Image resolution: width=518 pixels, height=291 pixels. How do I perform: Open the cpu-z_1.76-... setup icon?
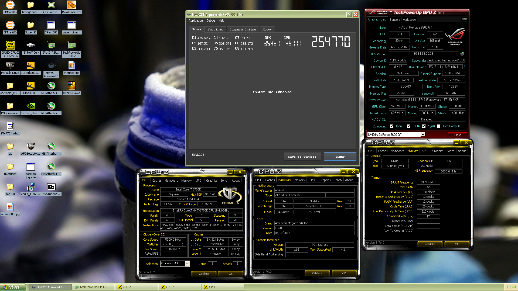coord(30,189)
